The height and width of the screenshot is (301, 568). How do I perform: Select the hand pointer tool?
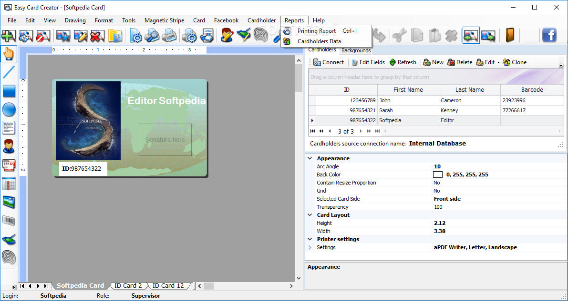pos(9,54)
